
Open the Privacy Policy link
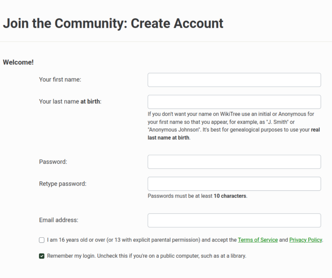point(306,240)
